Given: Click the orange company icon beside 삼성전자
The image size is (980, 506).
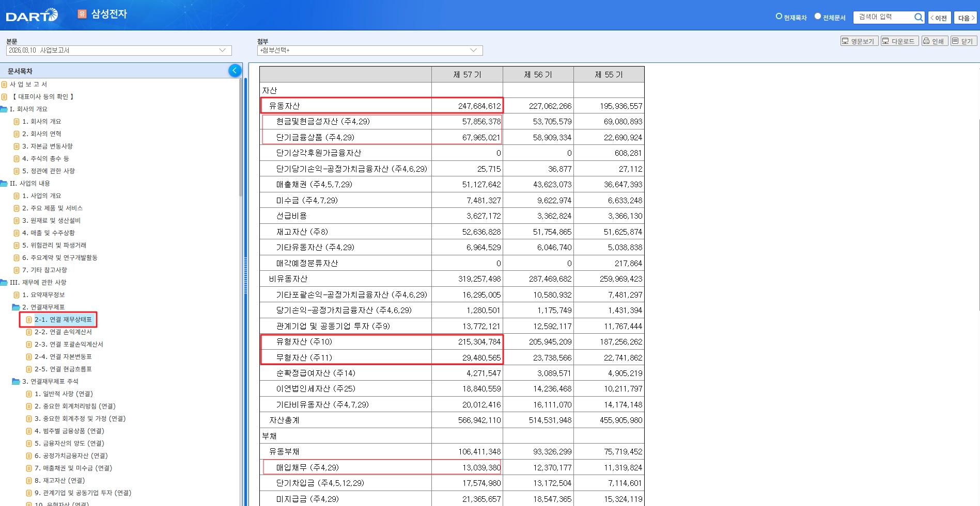Looking at the screenshot, I should click(82, 14).
